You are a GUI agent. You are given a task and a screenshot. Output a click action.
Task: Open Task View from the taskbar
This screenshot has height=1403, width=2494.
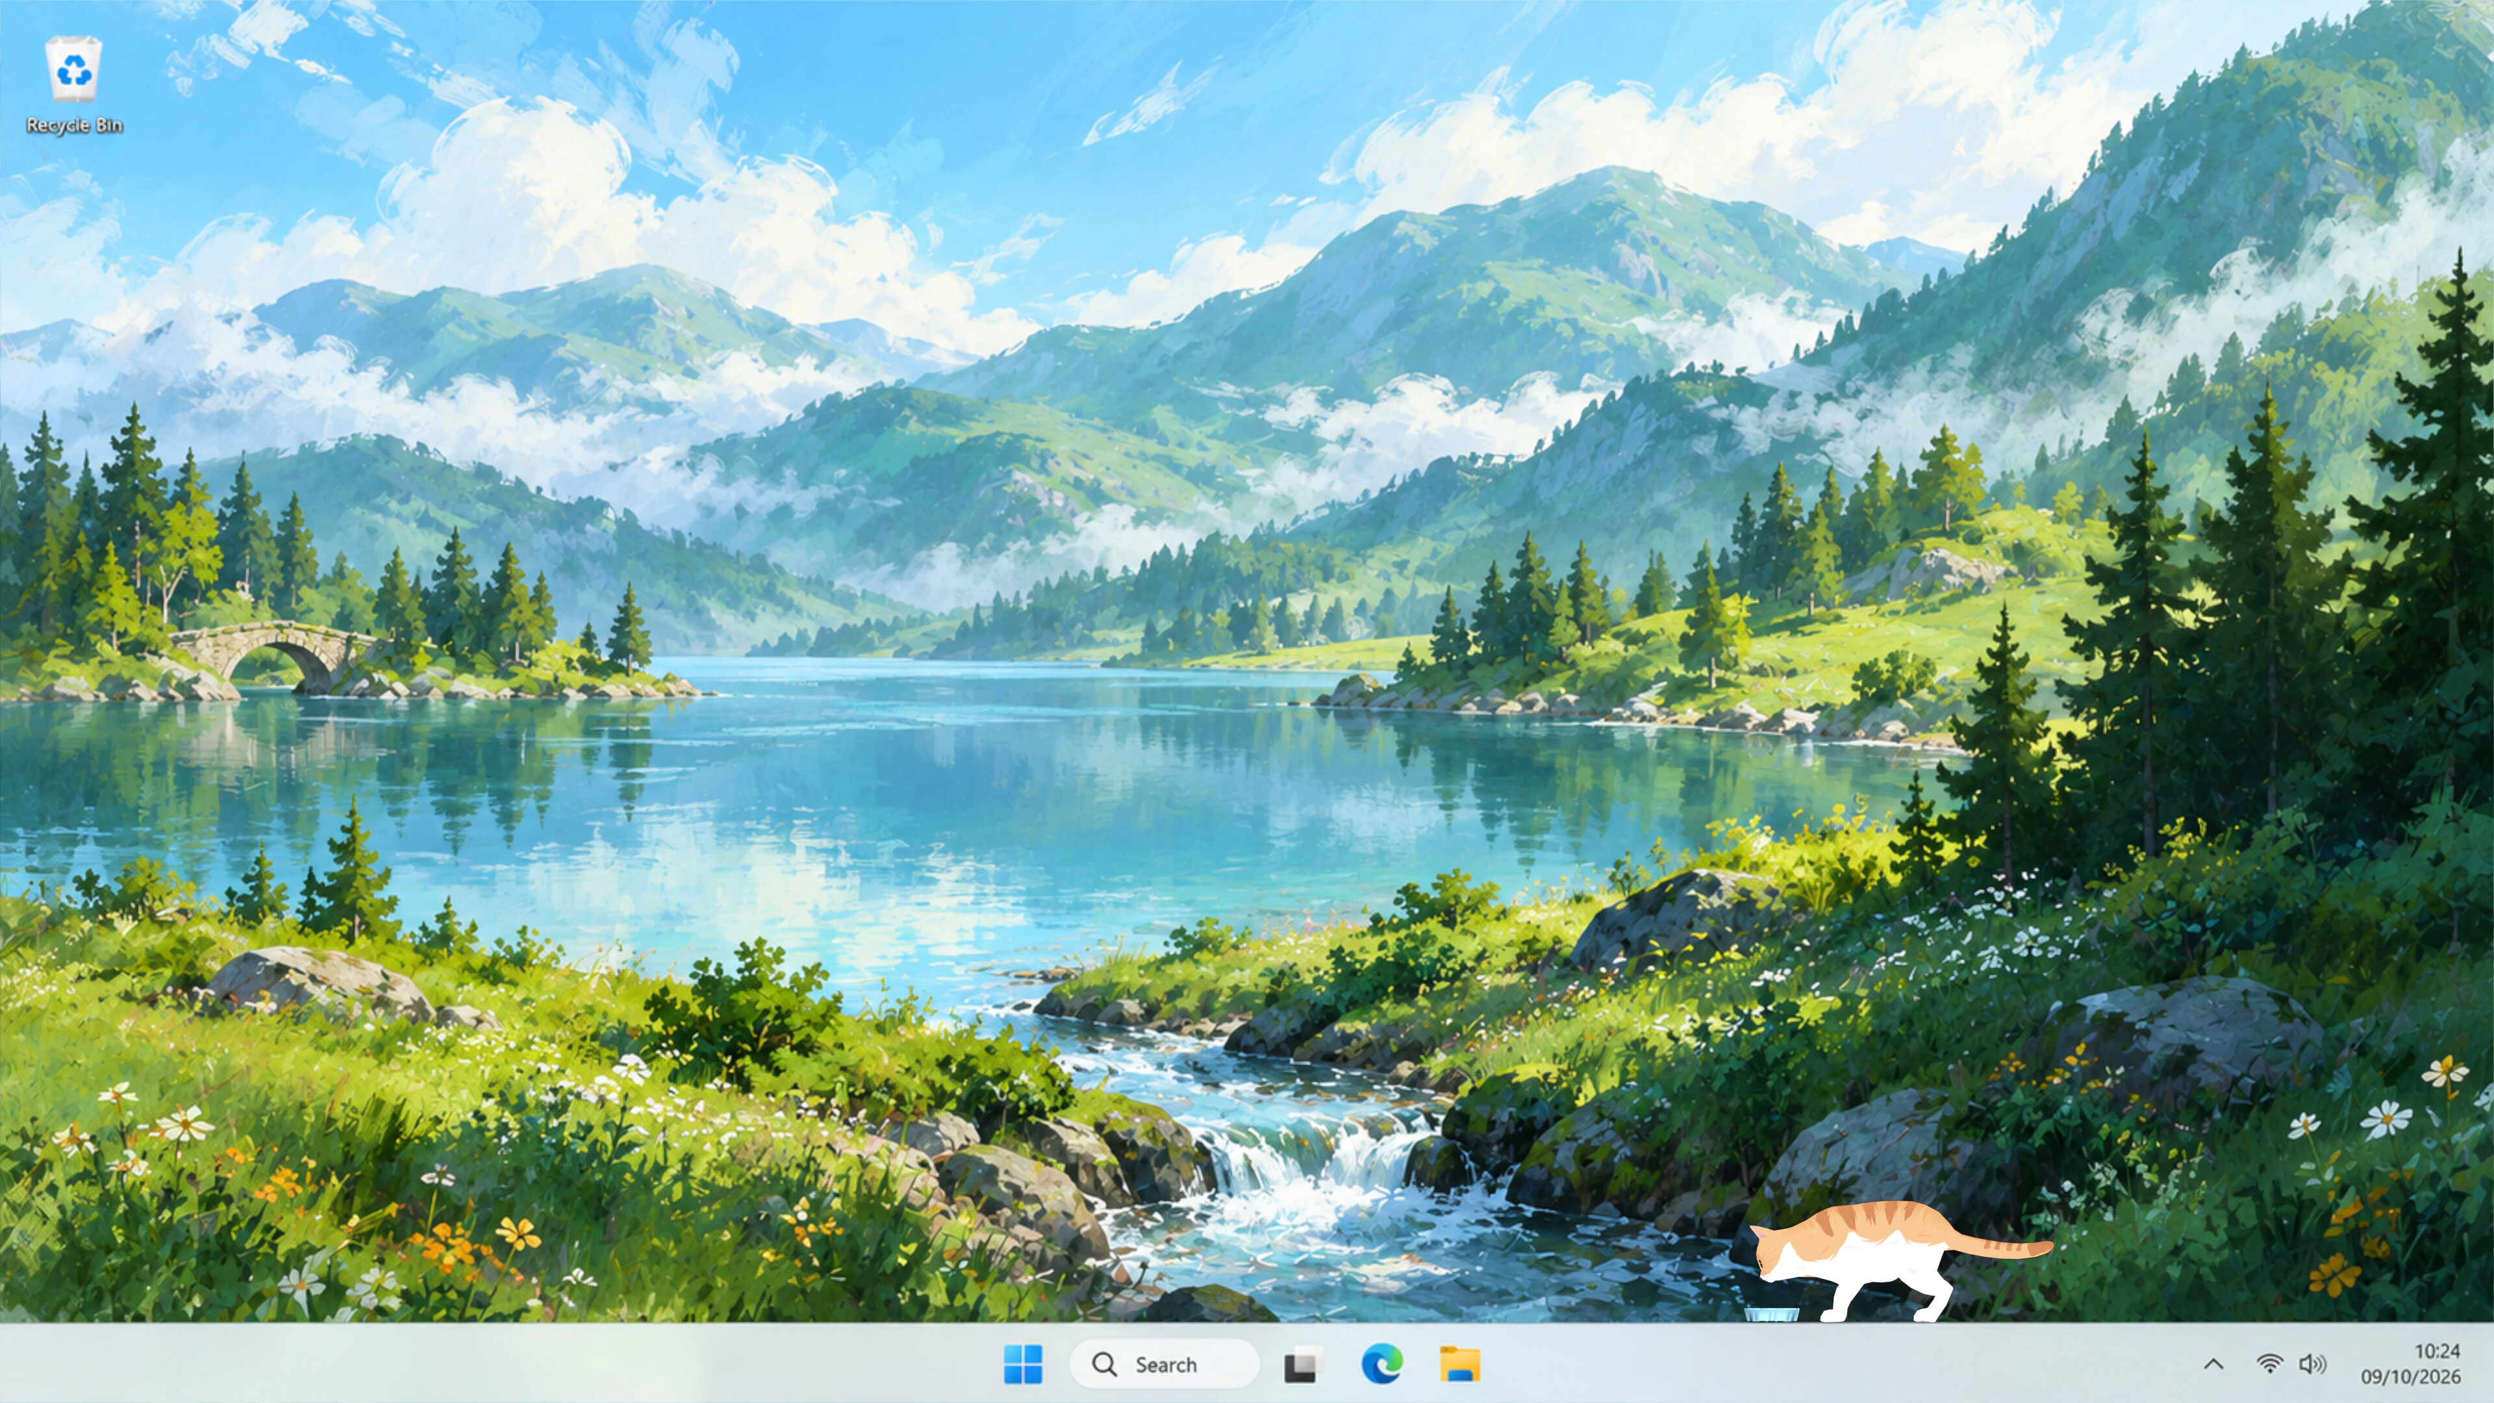pyautogui.click(x=1303, y=1364)
